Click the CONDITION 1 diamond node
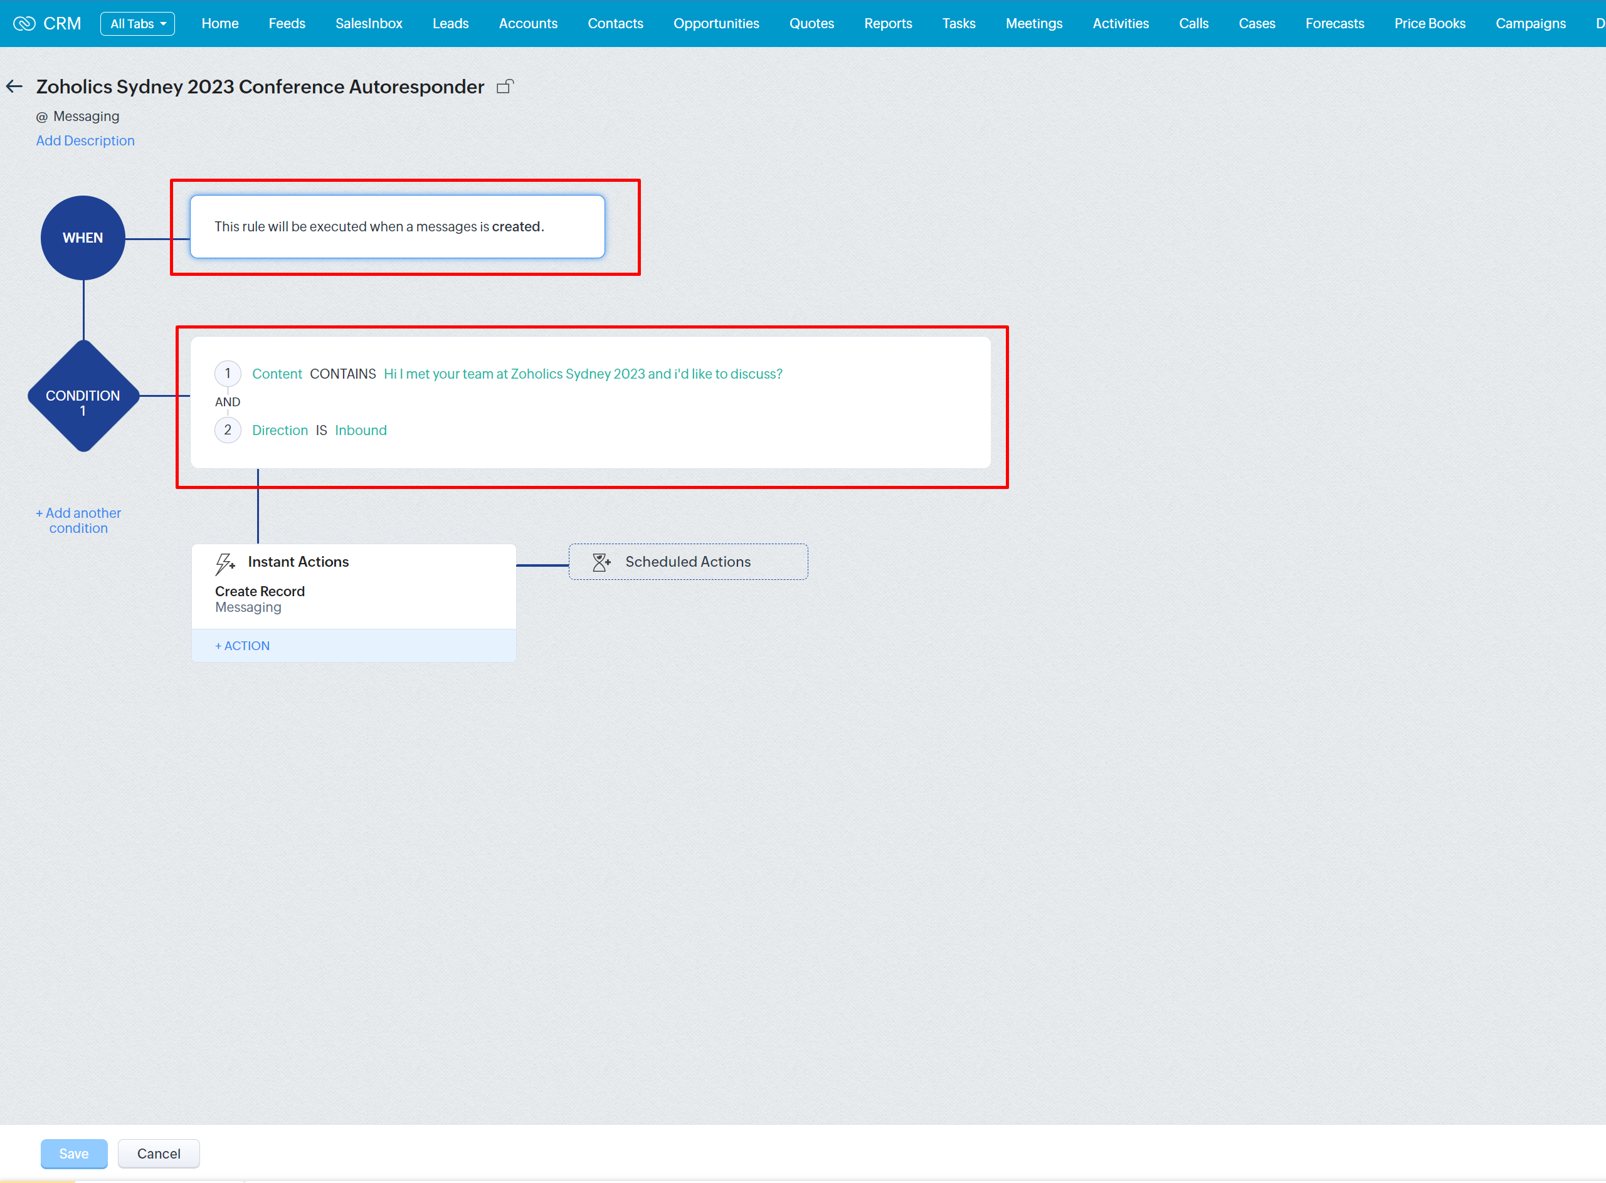Viewport: 1606px width, 1183px height. tap(83, 396)
